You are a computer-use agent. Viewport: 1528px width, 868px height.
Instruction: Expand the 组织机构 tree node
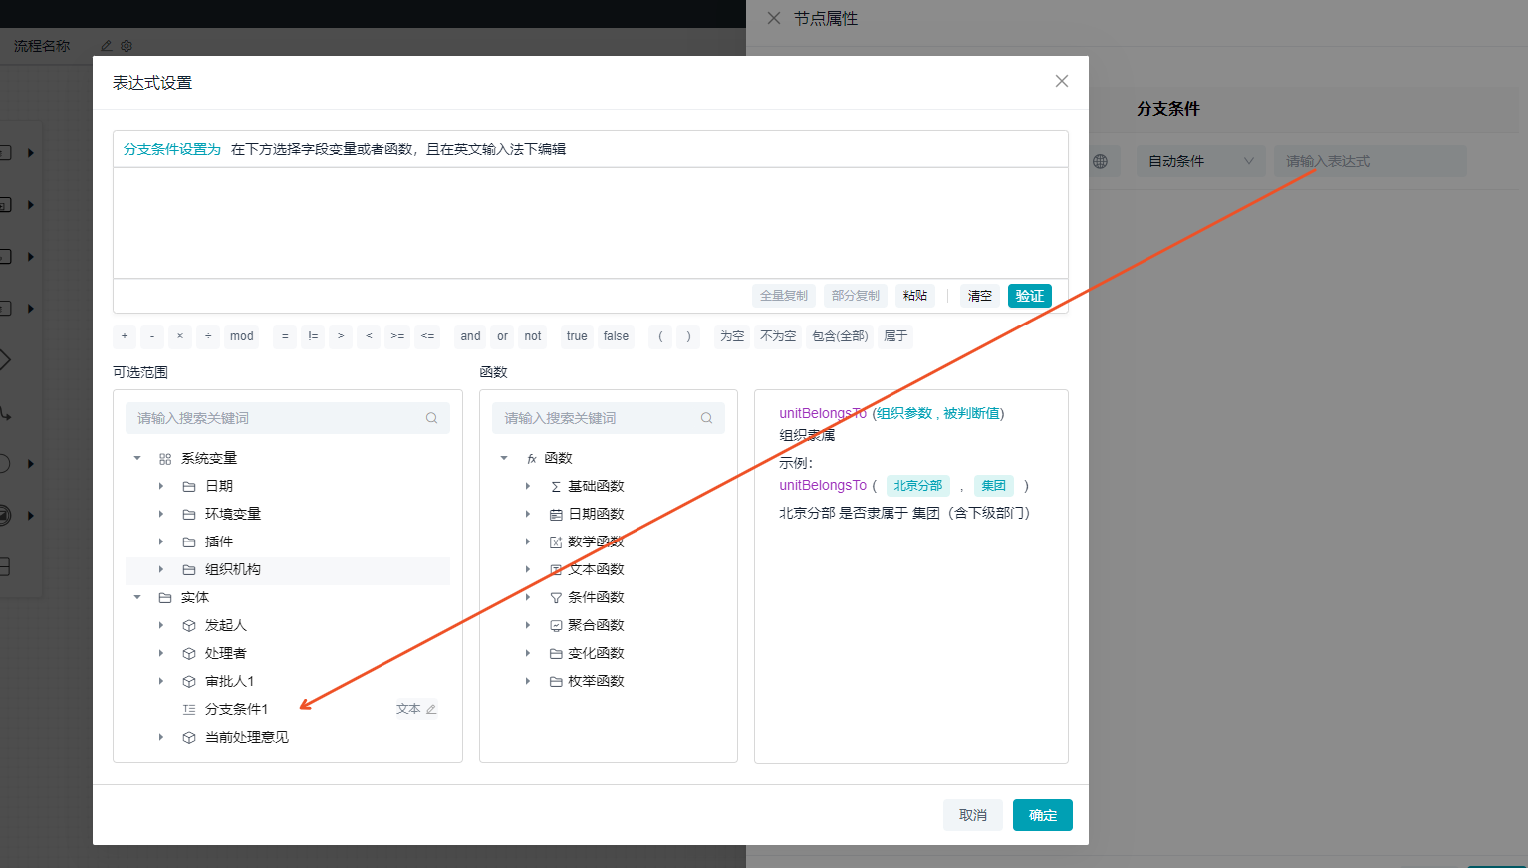coord(161,569)
